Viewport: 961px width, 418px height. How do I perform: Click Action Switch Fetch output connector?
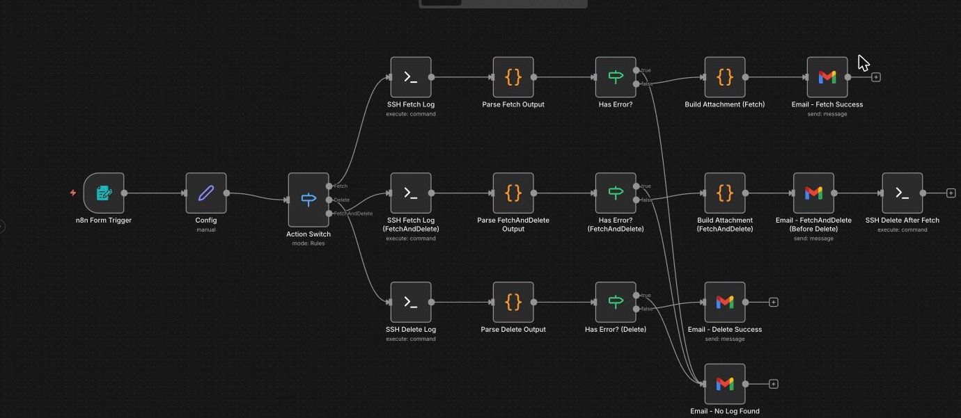(x=329, y=186)
